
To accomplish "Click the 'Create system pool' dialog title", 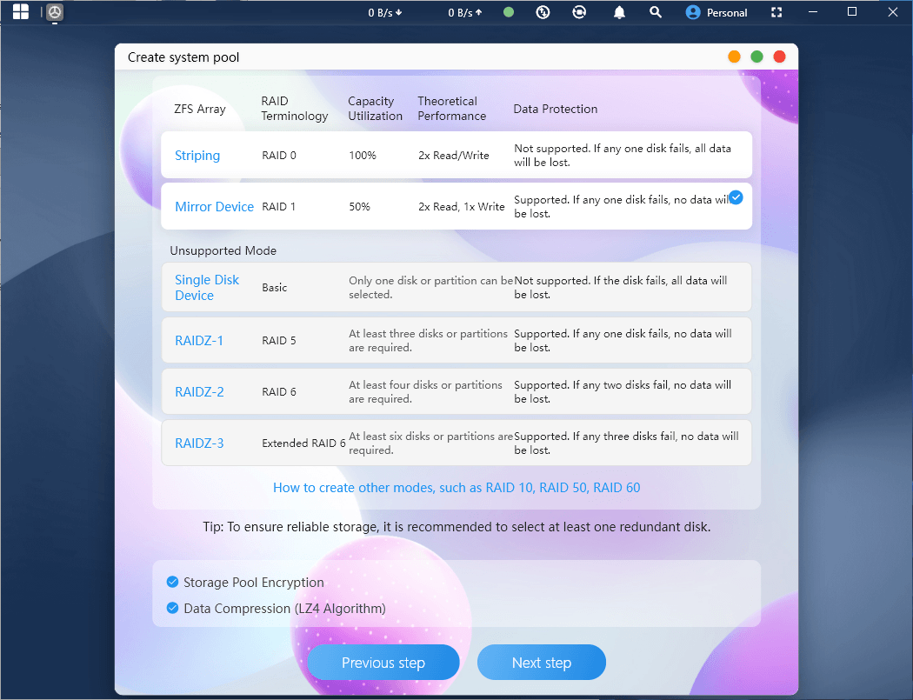I will coord(183,57).
